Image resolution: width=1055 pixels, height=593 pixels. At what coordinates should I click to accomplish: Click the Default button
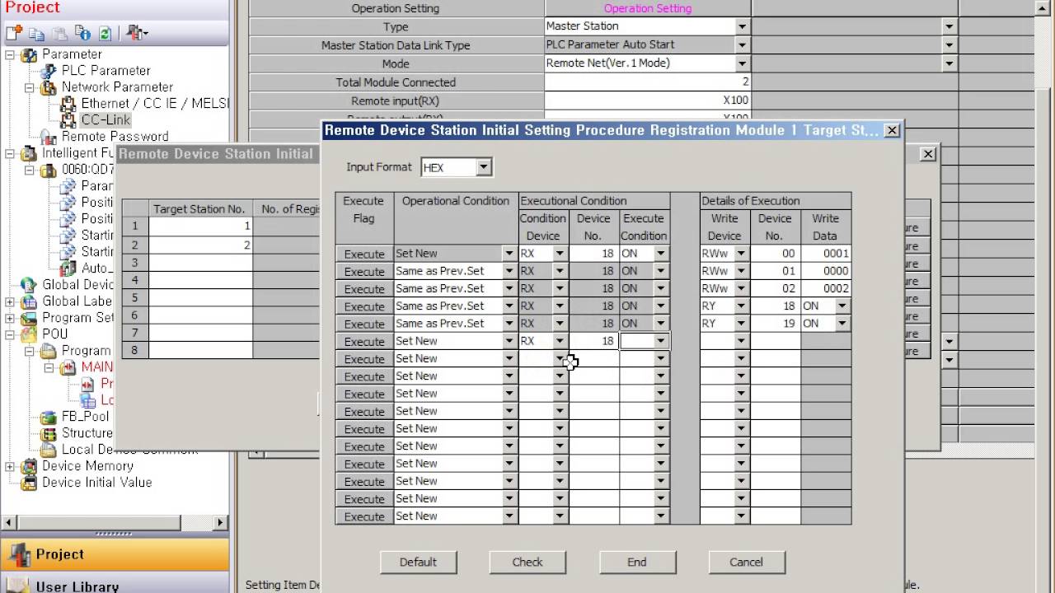418,562
